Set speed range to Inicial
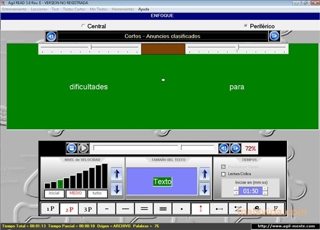This screenshot has width=320, height=230. pyautogui.click(x=54, y=193)
